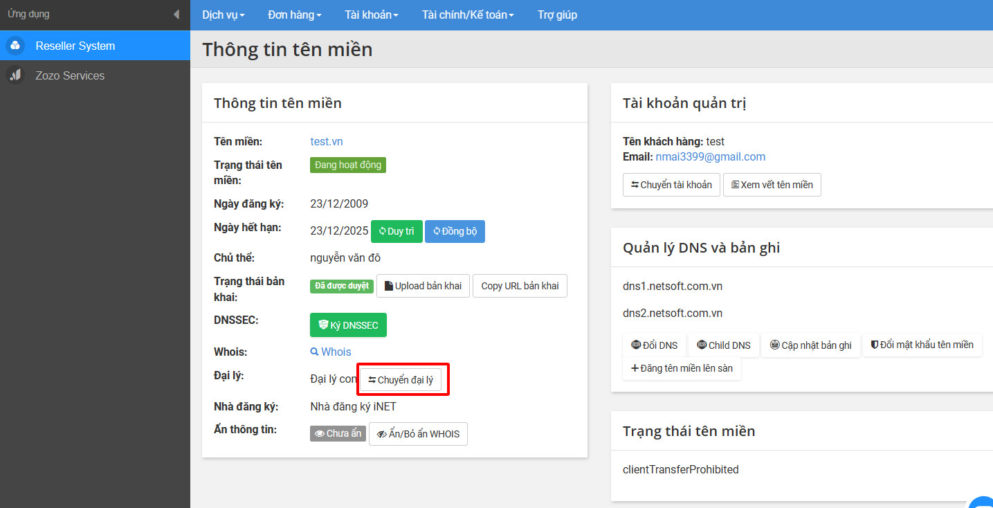Open the Trợ giúp menu
The width and height of the screenshot is (993, 508).
557,15
